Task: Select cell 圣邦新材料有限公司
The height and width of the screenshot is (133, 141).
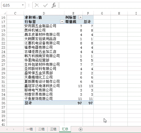Action: 44,69
